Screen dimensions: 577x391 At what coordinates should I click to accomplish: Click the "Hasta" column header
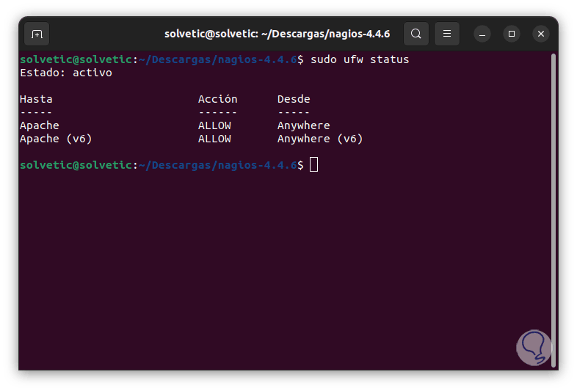pos(36,99)
